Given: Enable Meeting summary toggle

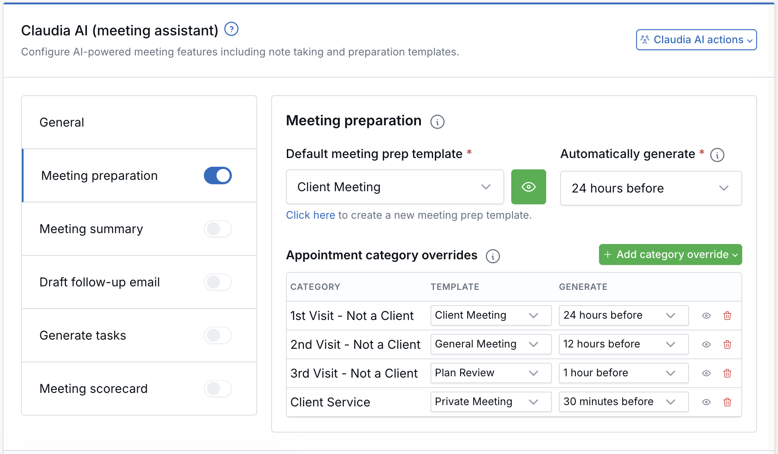Looking at the screenshot, I should pyautogui.click(x=218, y=229).
